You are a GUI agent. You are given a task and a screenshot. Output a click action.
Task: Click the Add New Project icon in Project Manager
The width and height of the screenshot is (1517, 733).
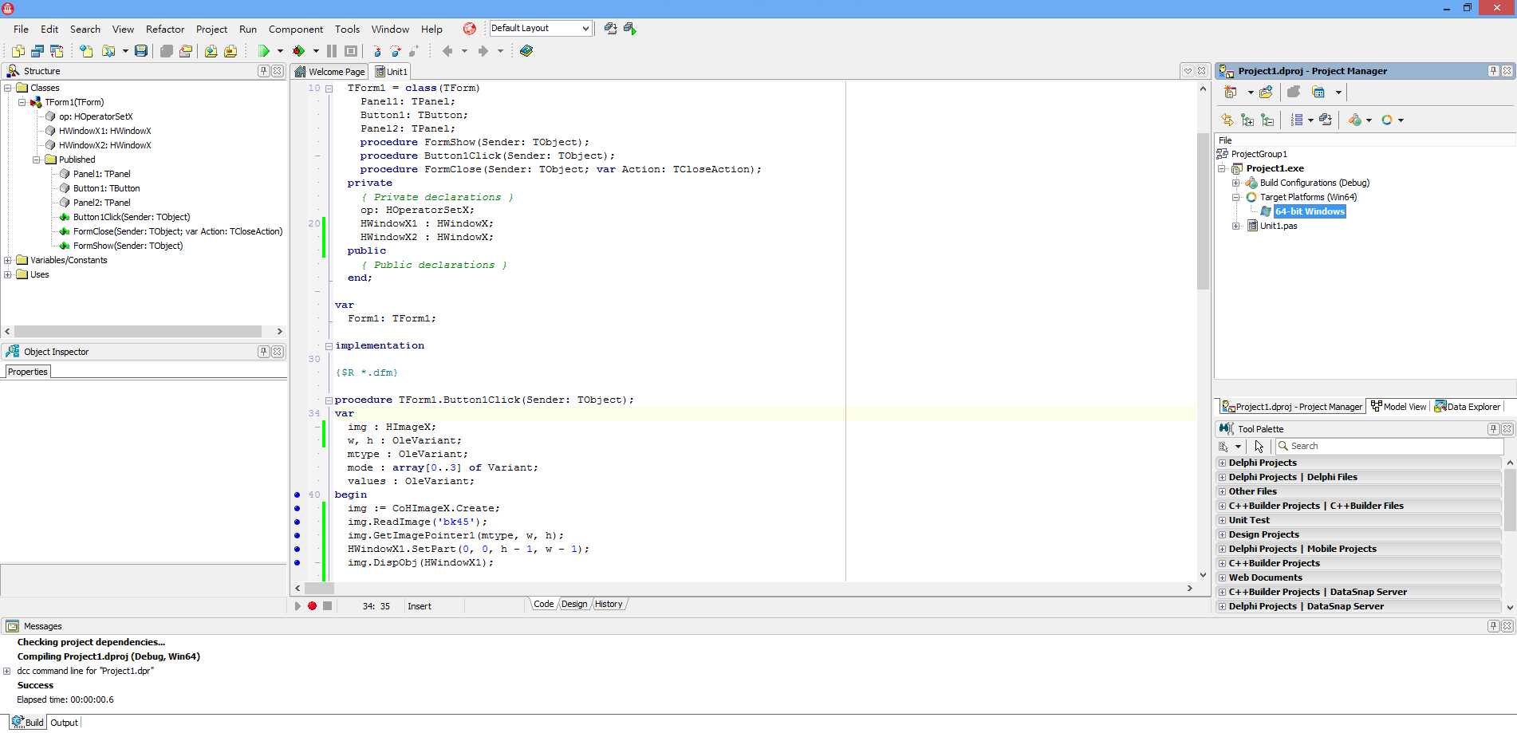(1231, 93)
